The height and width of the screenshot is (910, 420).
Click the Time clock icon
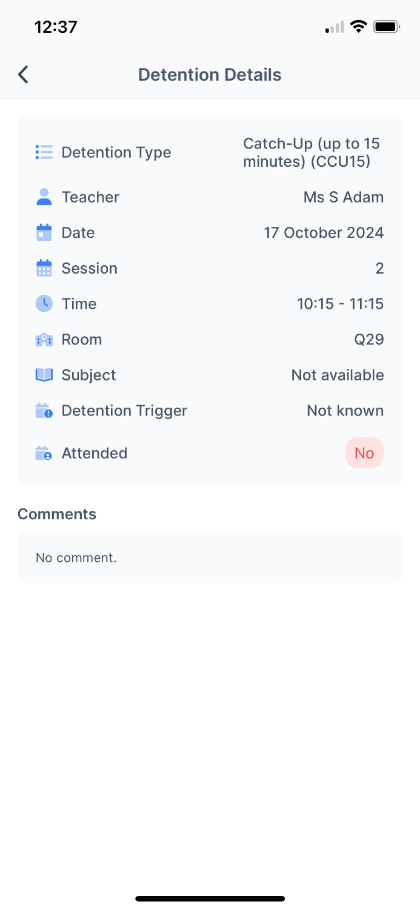pos(44,304)
